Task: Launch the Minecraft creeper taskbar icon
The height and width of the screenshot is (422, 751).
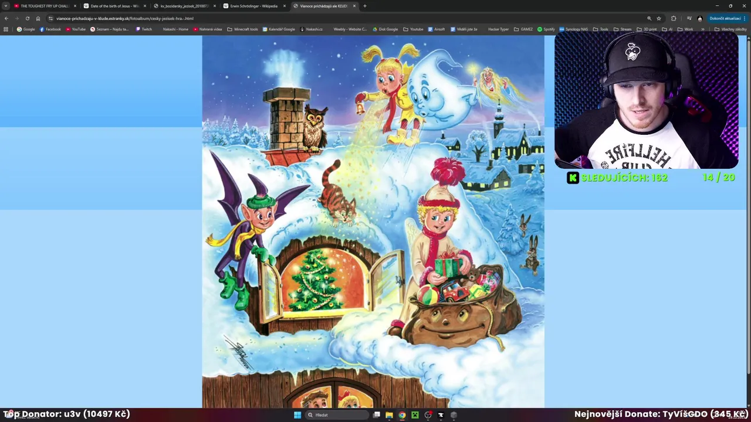Action: coord(415,415)
